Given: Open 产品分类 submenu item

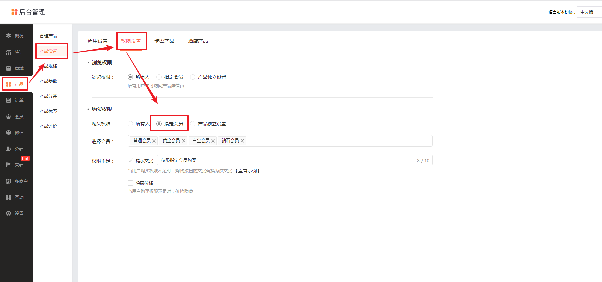Looking at the screenshot, I should coord(48,96).
